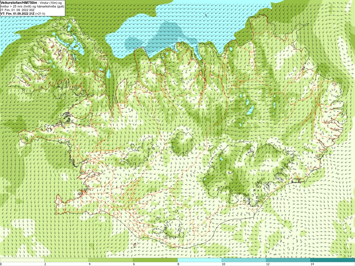
Task: Select the 2–4 m/s light green scale segment
Action: point(67,260)
